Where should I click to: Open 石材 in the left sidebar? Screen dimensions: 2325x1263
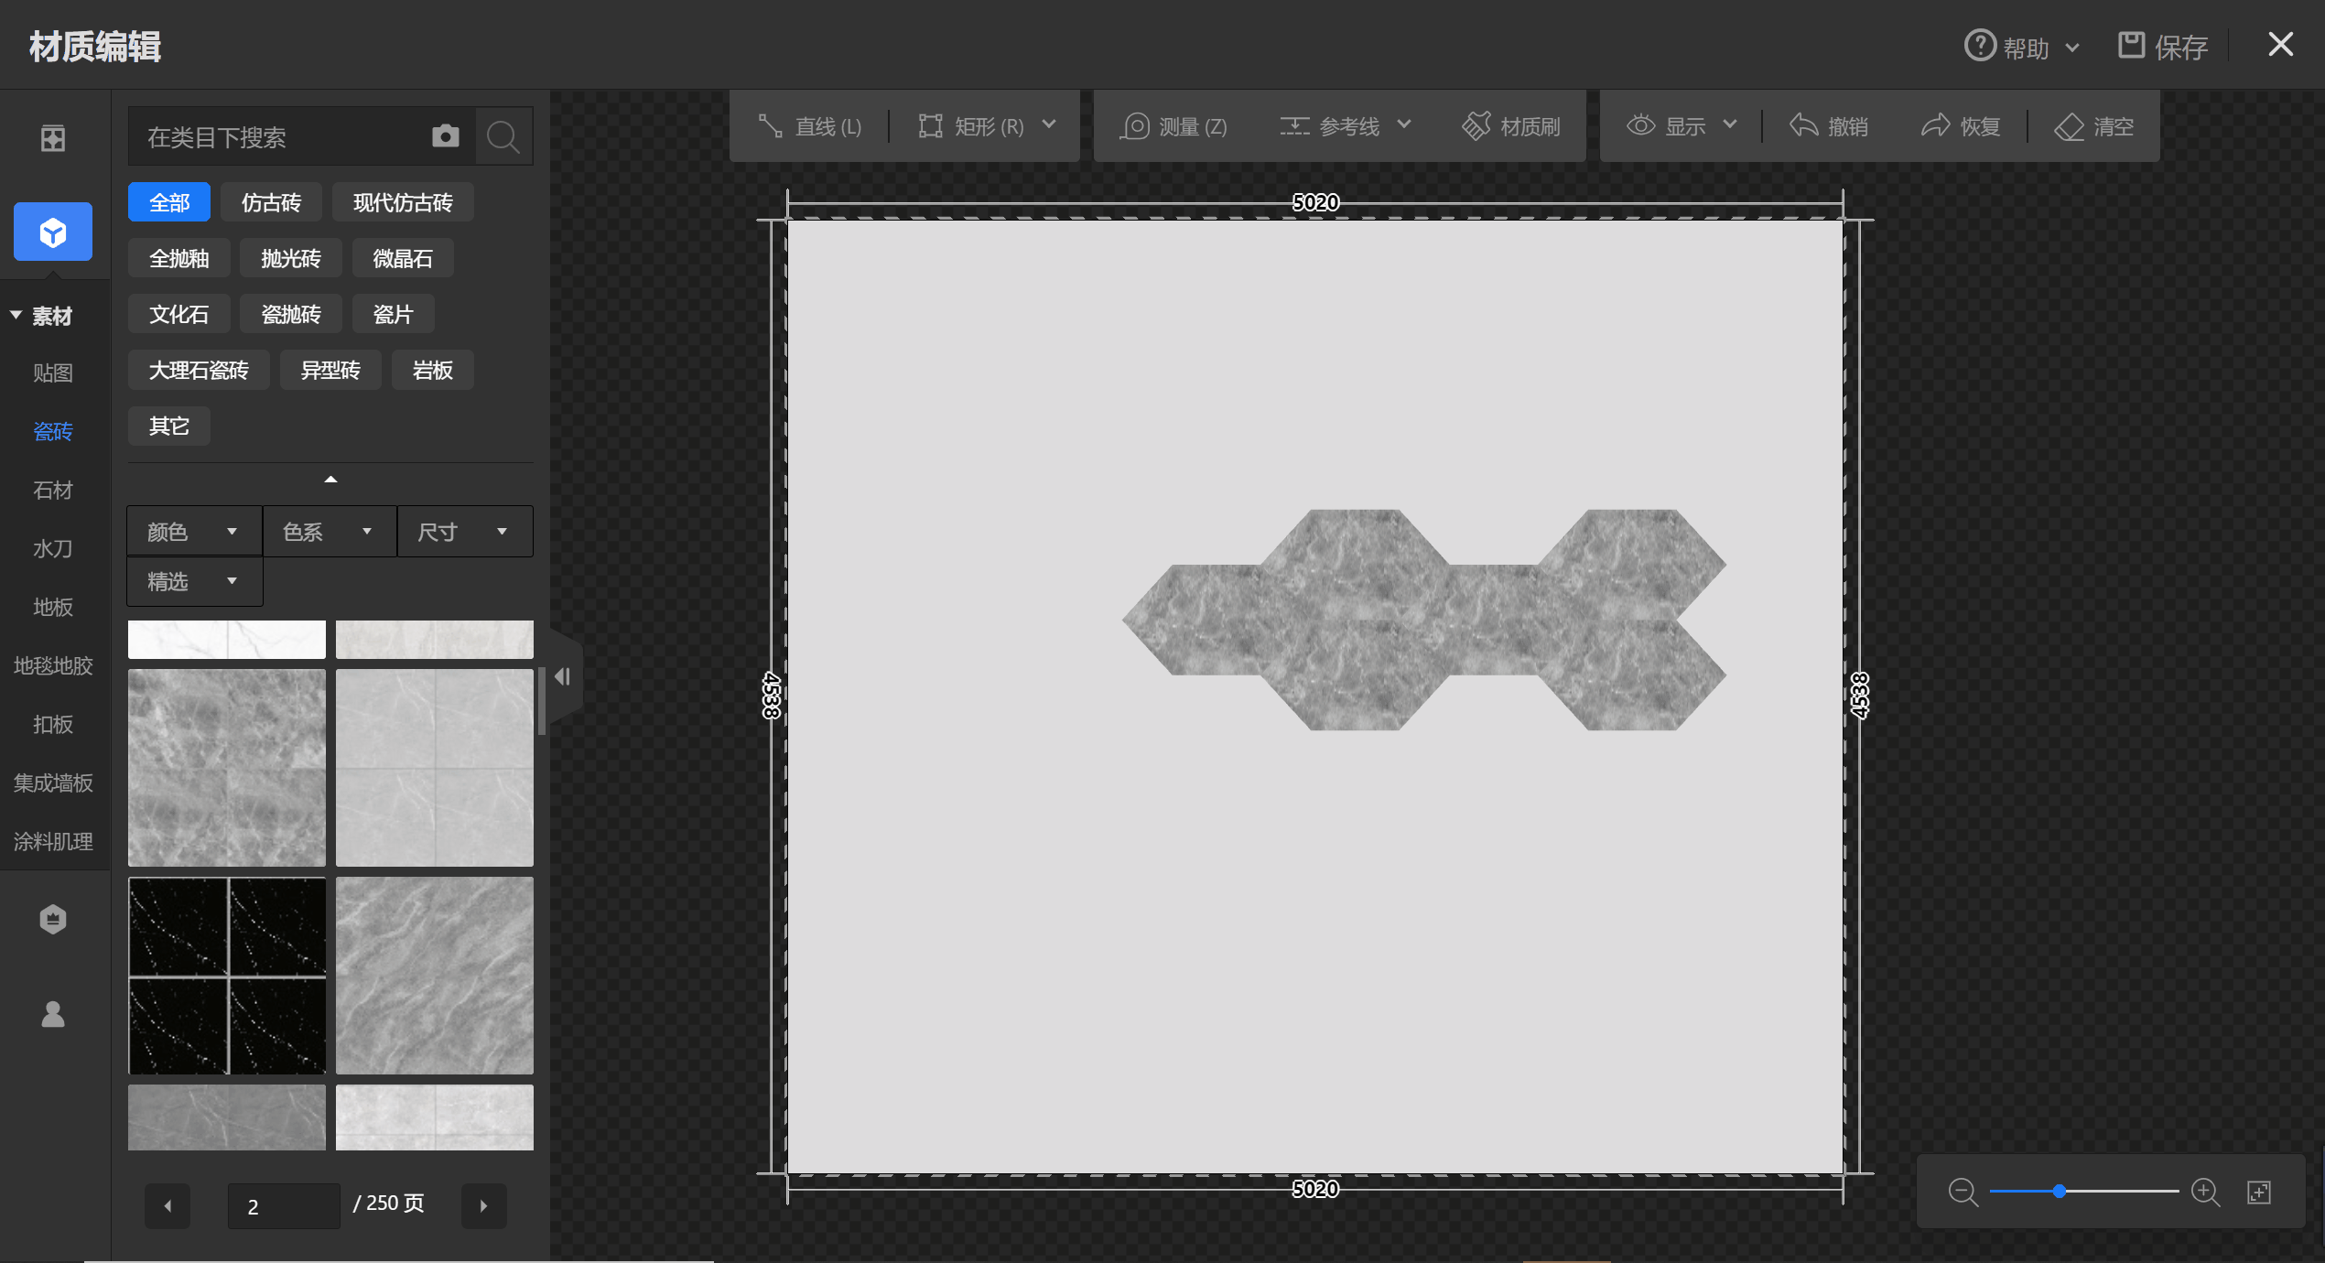52,490
